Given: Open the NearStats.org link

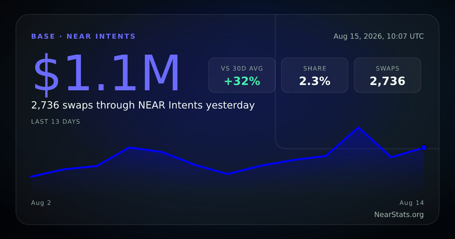Looking at the screenshot, I should (x=399, y=215).
